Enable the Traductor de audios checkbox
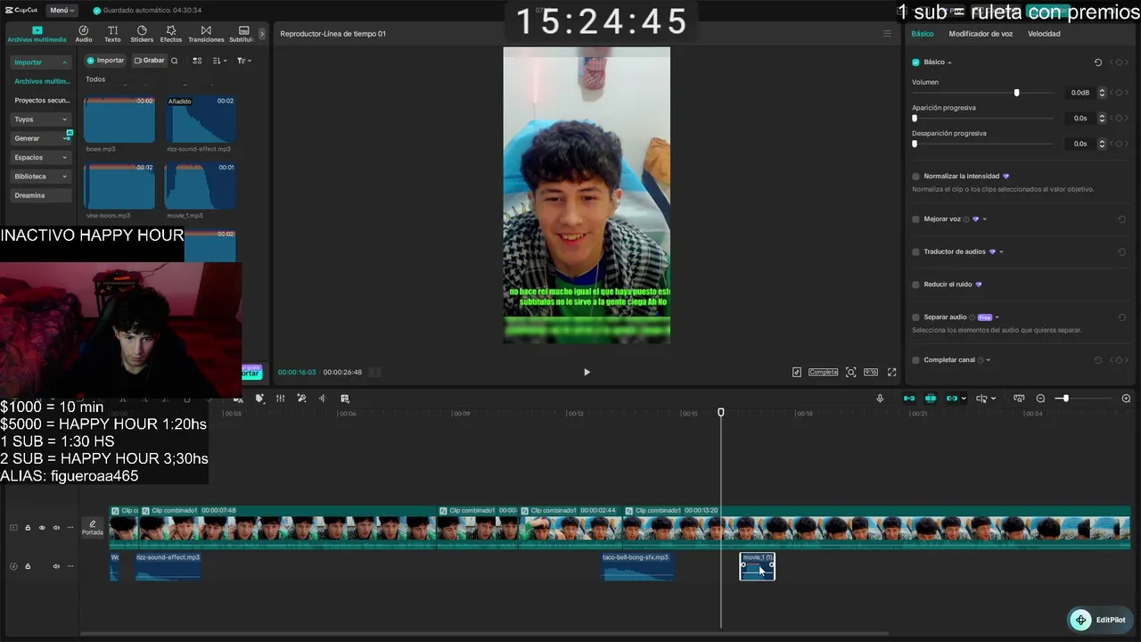Screen dimensions: 1141x642 point(915,252)
